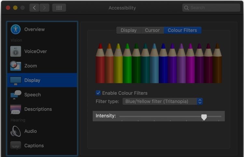Viewport: 244px width, 157px height.
Task: Select the Overview label in sidebar
Action: pos(34,29)
